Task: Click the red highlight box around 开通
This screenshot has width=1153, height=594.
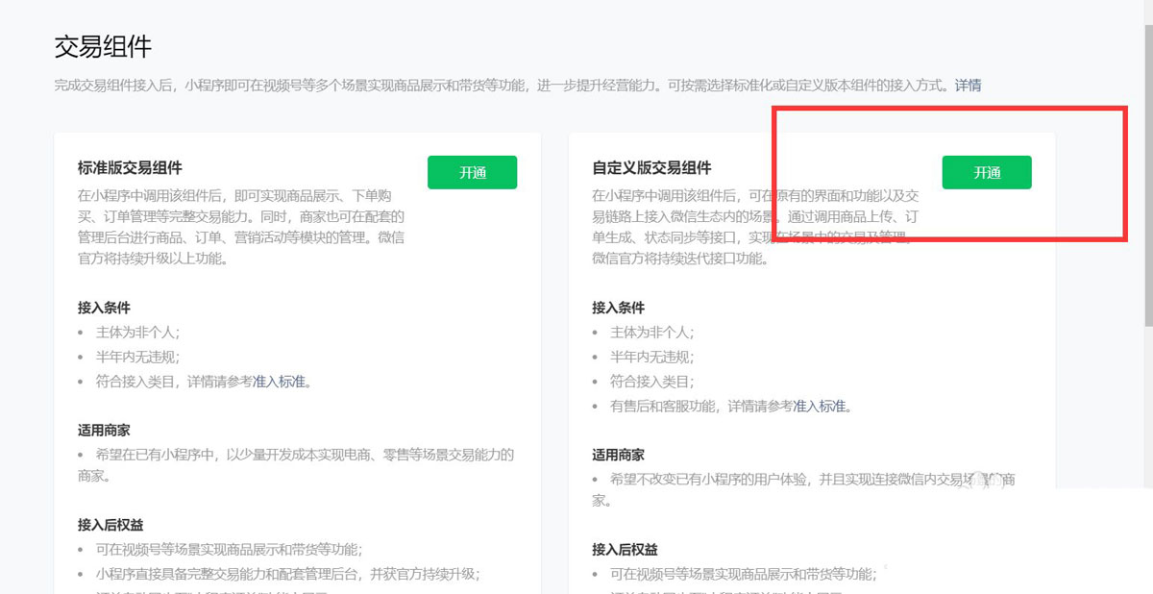Action: tap(951, 174)
